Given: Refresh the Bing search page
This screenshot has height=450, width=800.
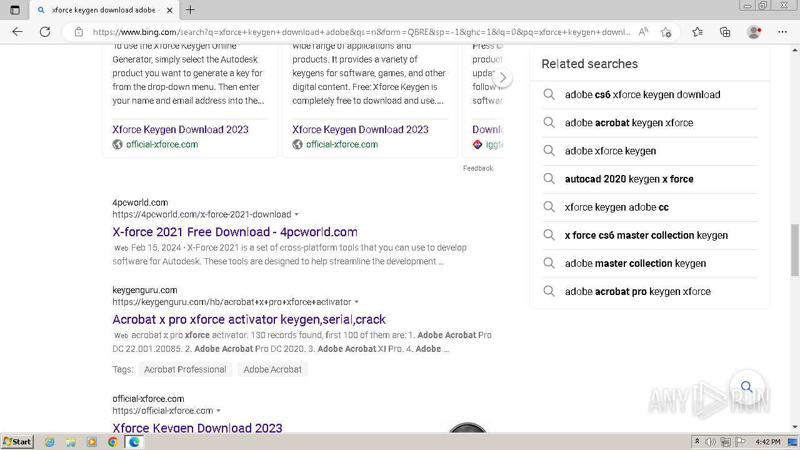Looking at the screenshot, I should (45, 32).
